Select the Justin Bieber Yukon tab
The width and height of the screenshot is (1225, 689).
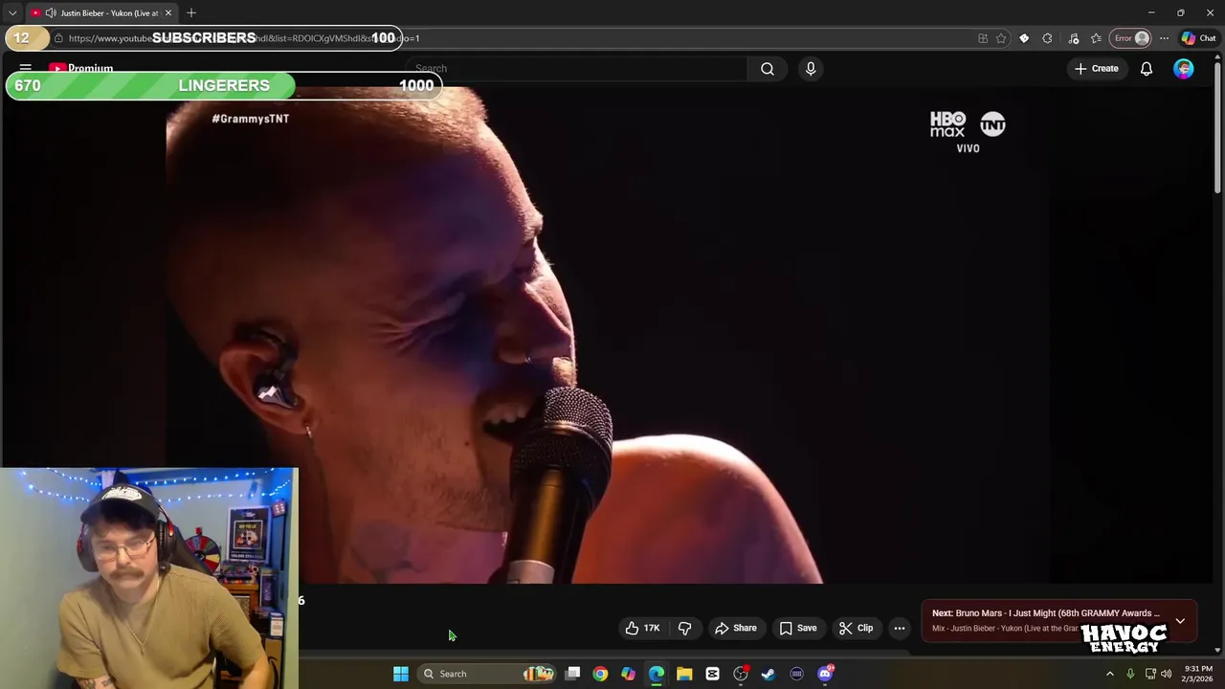[101, 12]
